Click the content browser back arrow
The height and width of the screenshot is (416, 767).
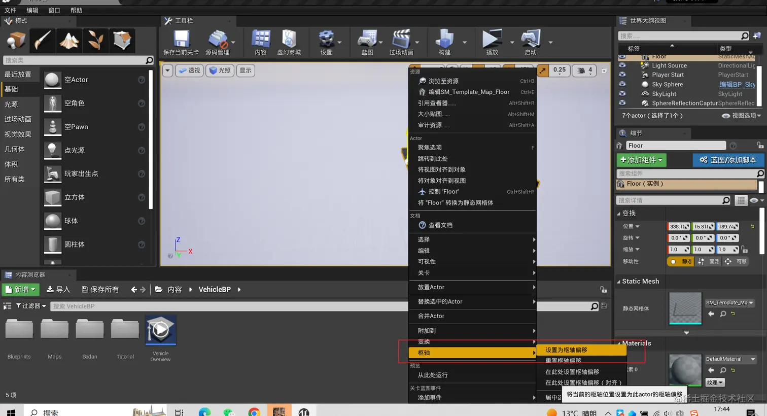tap(134, 290)
